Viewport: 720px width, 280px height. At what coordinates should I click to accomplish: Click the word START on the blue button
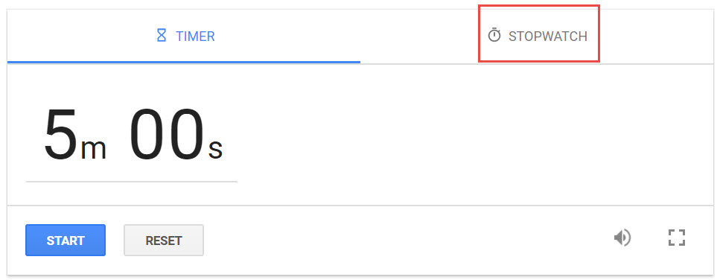[66, 241]
